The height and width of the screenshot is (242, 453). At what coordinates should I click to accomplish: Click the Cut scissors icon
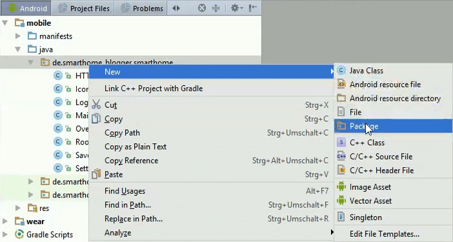96,105
